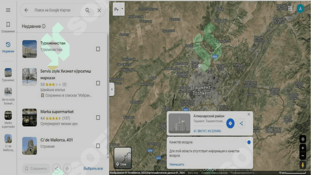The width and height of the screenshot is (311, 175).
Task: Zoom in with the plus button
Action: point(303,148)
